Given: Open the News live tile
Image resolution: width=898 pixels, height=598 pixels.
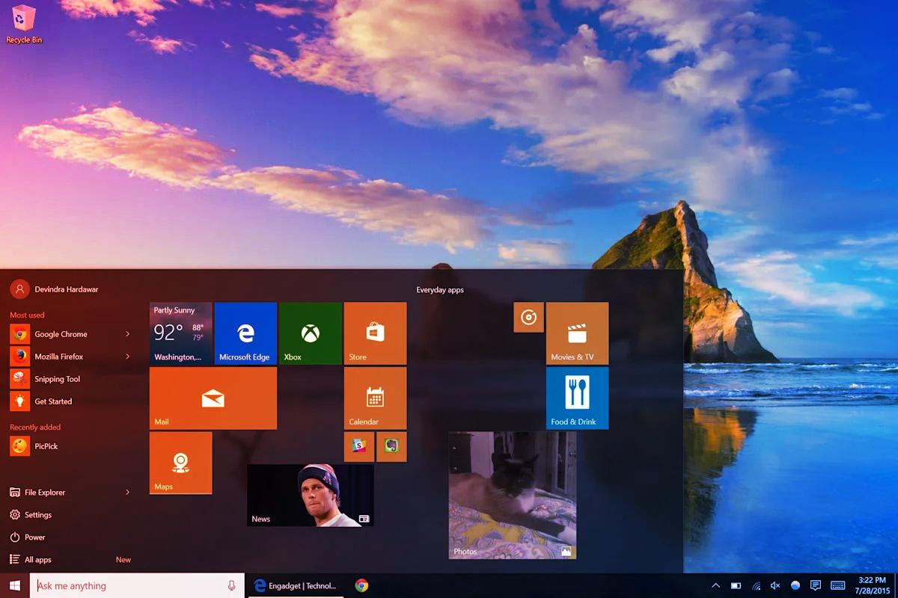Looking at the screenshot, I should pos(311,496).
